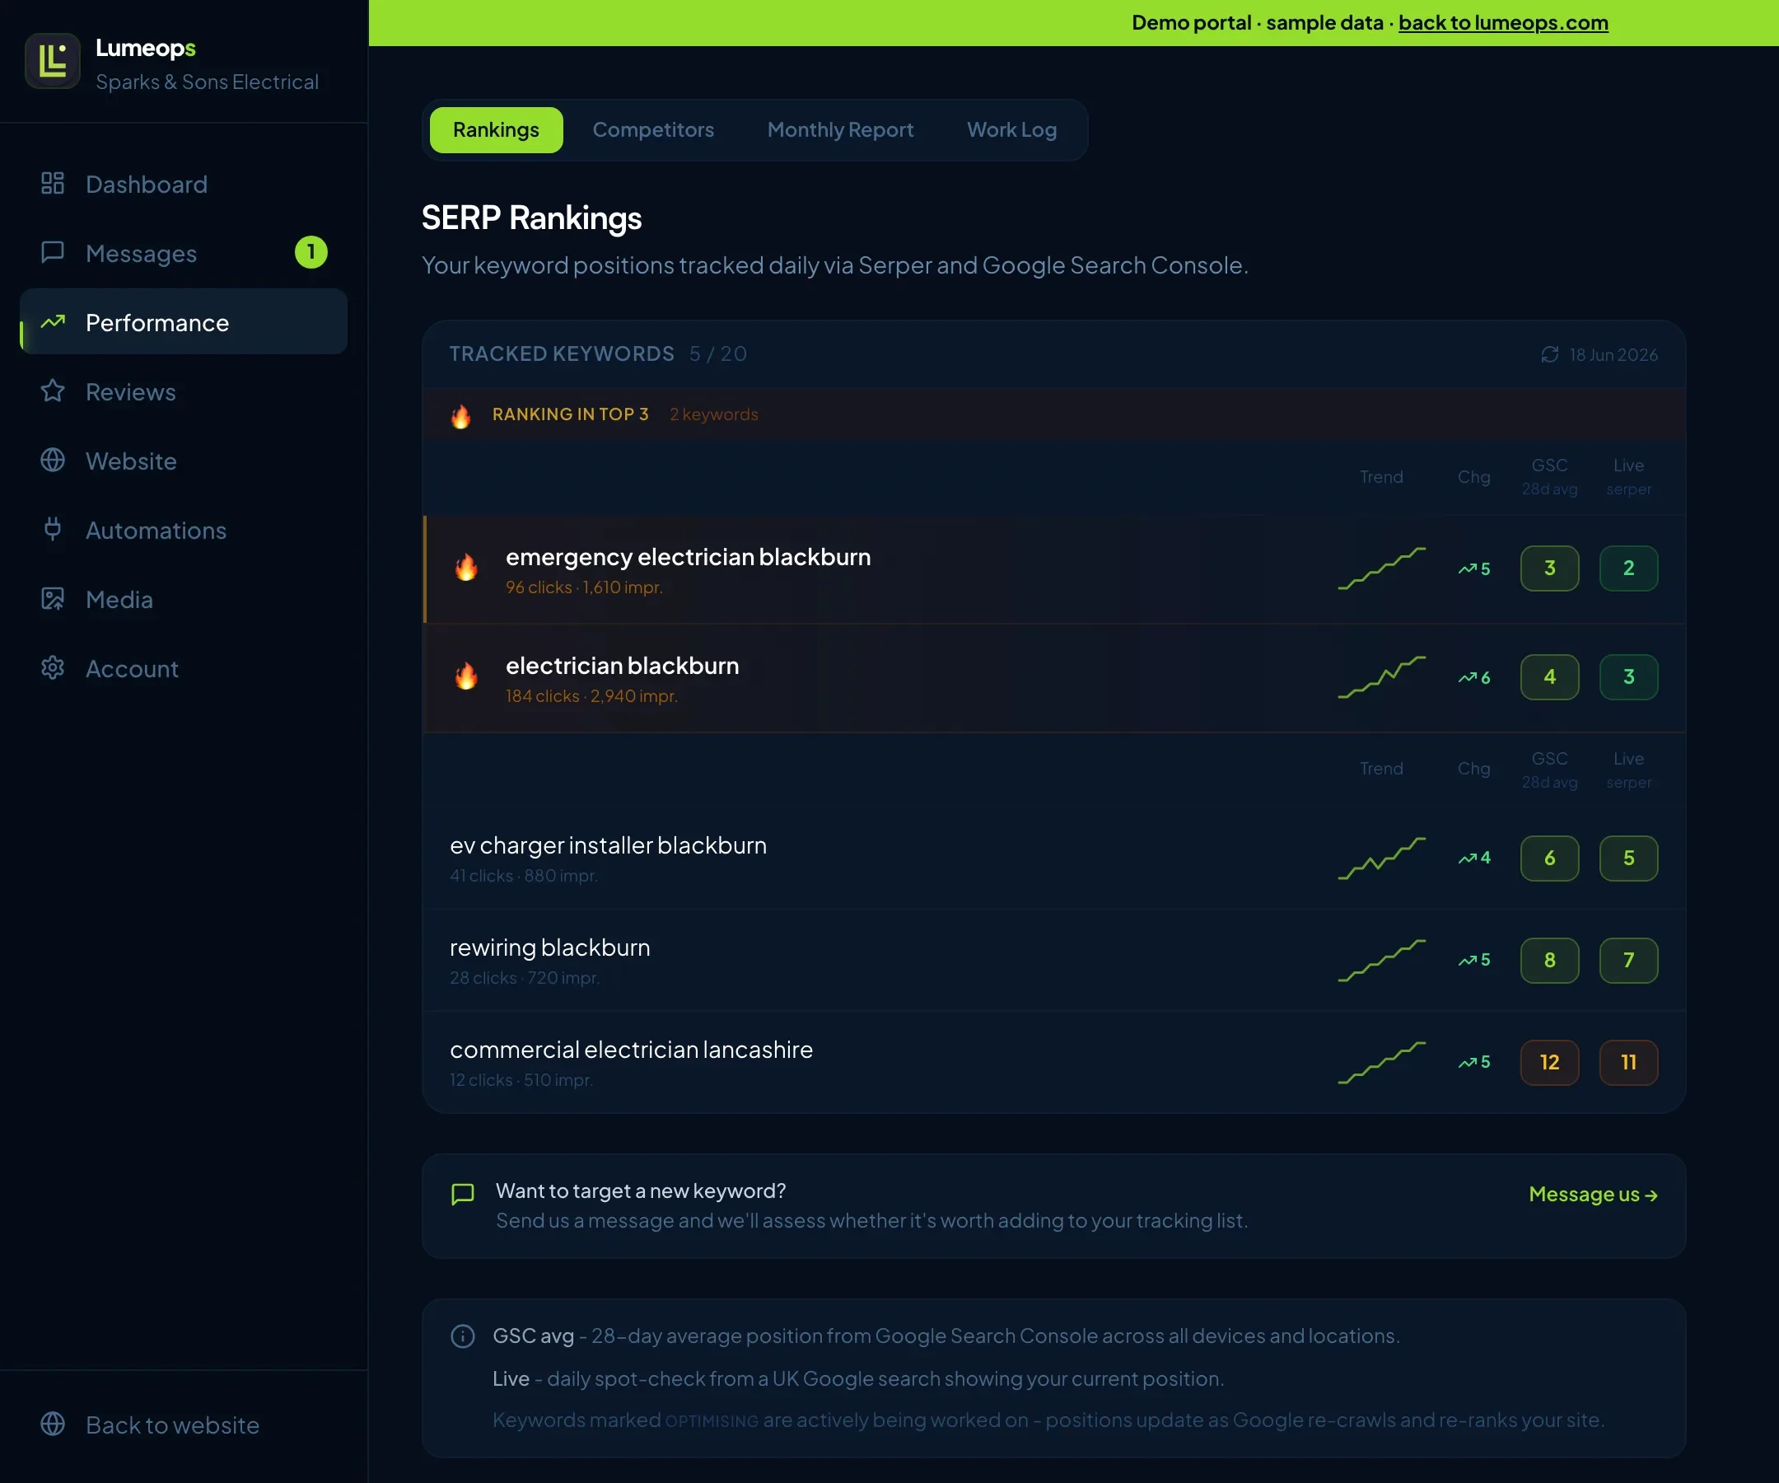This screenshot has height=1483, width=1779.
Task: Click Live badge 11 for commercial electrician lancashire
Action: click(1628, 1062)
